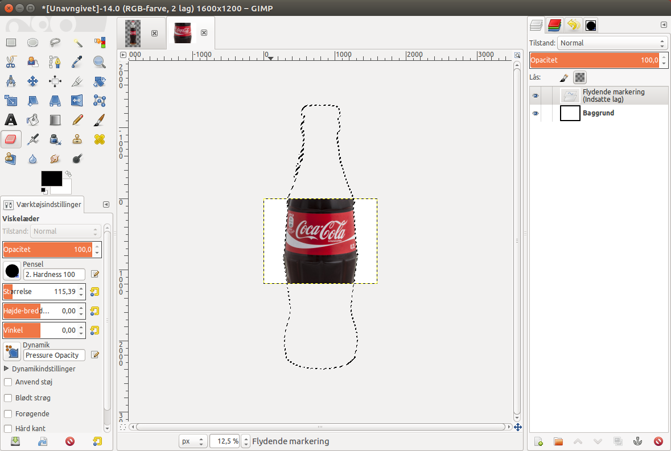Select the Scale tool
The height and width of the screenshot is (451, 671).
pos(11,101)
